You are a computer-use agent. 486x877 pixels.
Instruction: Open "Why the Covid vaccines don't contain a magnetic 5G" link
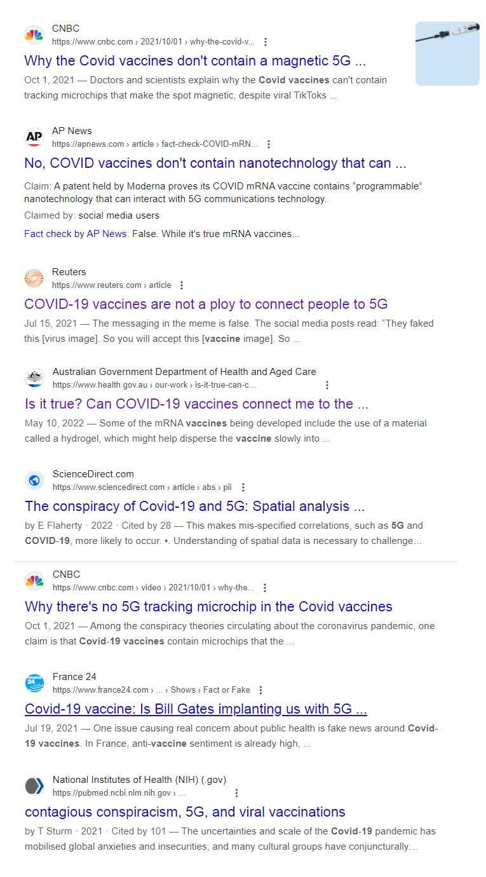195,61
